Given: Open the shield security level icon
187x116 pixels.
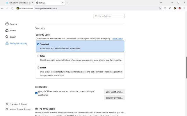Looking at the screenshot, I should [165, 8].
